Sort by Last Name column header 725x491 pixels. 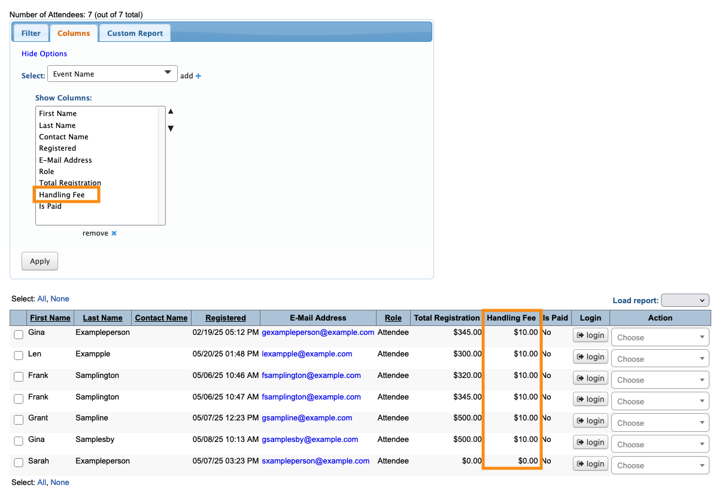click(102, 318)
